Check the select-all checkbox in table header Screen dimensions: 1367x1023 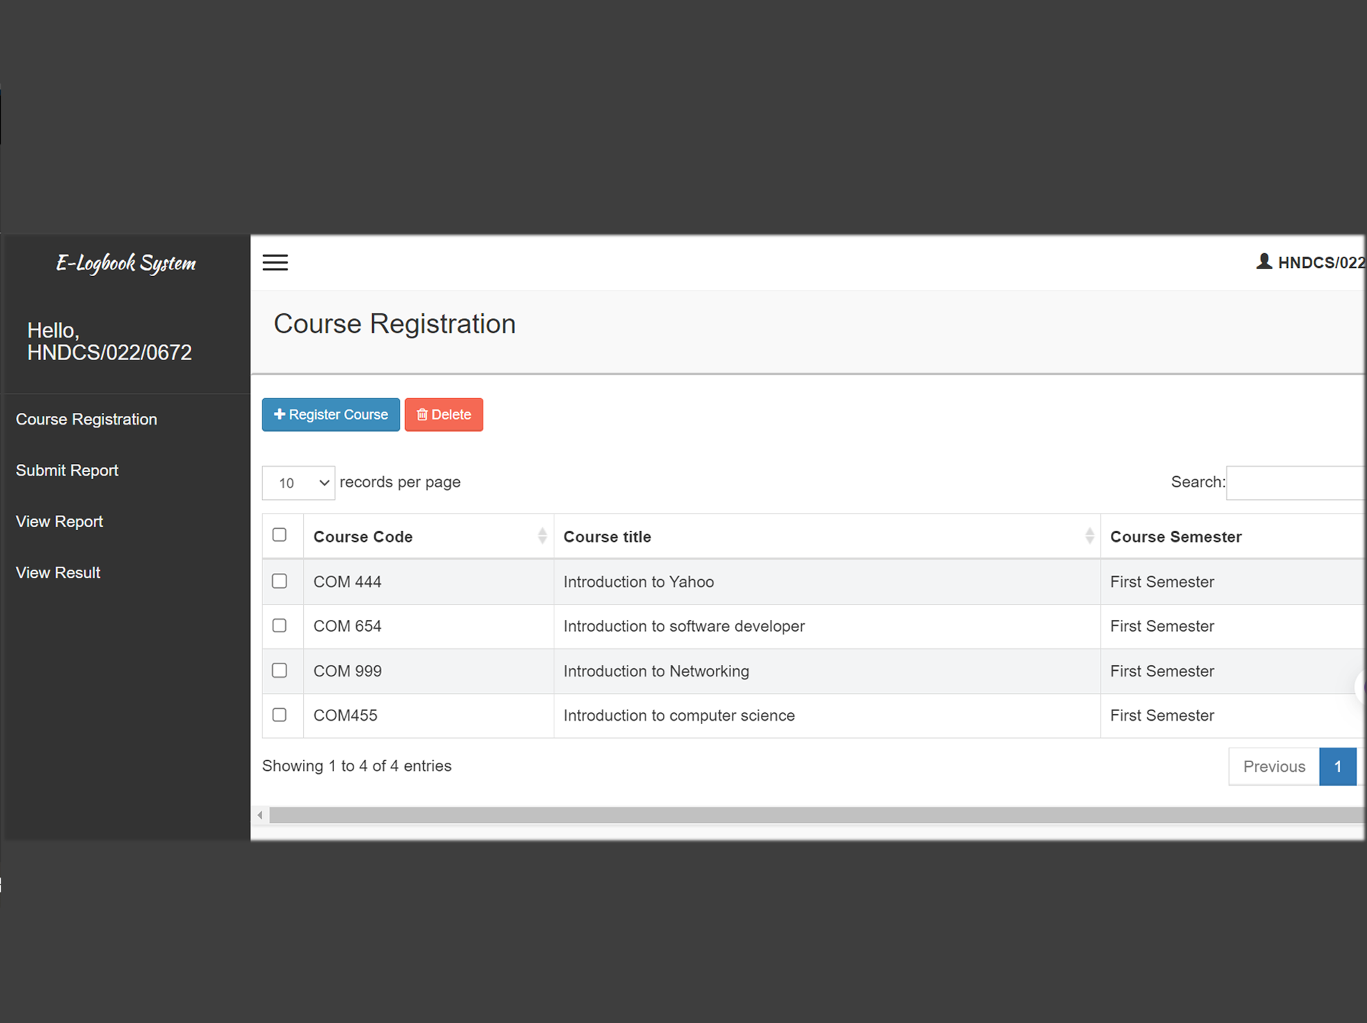coord(280,534)
